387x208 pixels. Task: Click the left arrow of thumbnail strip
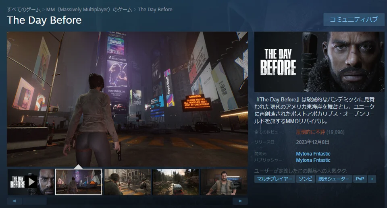[x=14, y=201]
